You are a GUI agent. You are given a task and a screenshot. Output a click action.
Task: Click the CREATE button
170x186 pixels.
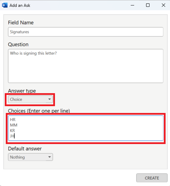pos(152,178)
